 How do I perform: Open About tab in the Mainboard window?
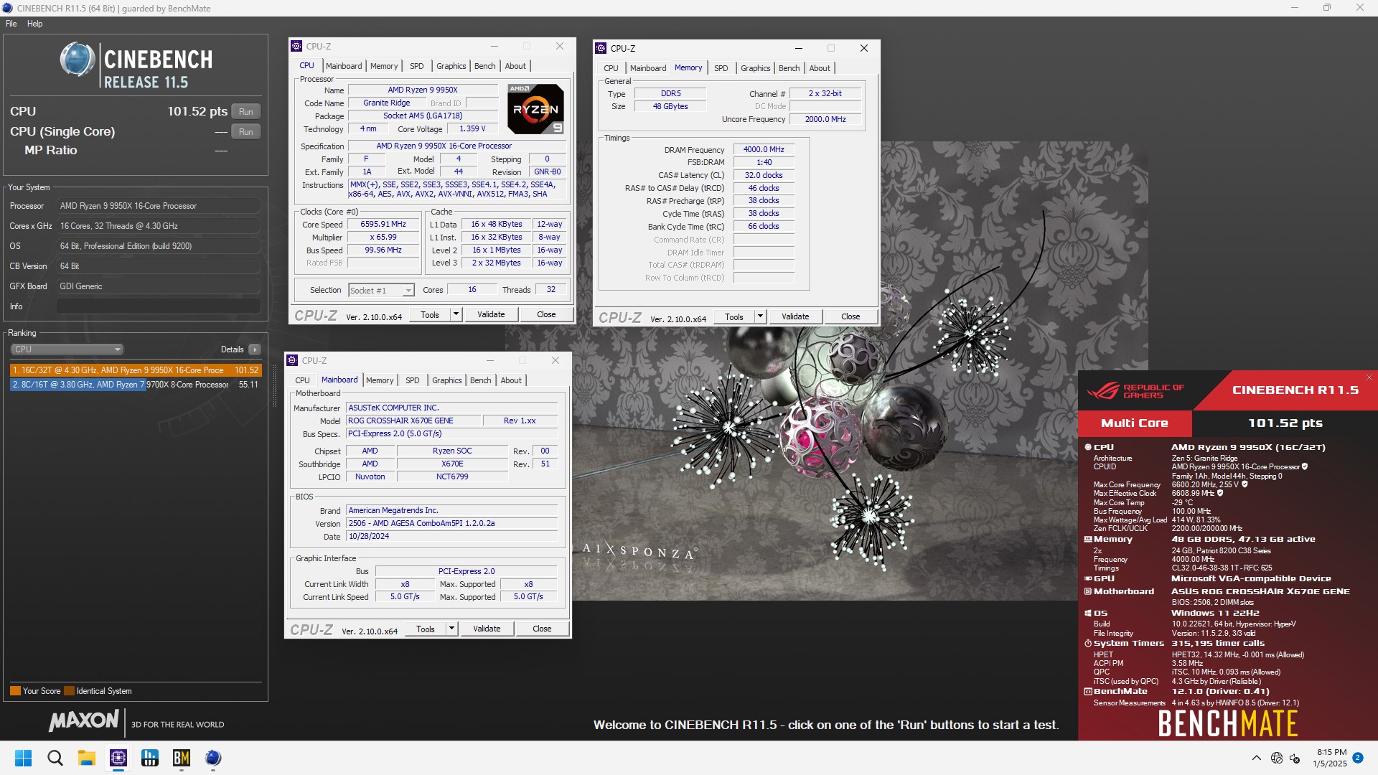pos(511,380)
